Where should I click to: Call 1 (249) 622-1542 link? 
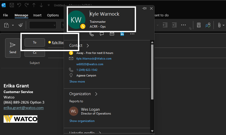[x=87, y=70]
